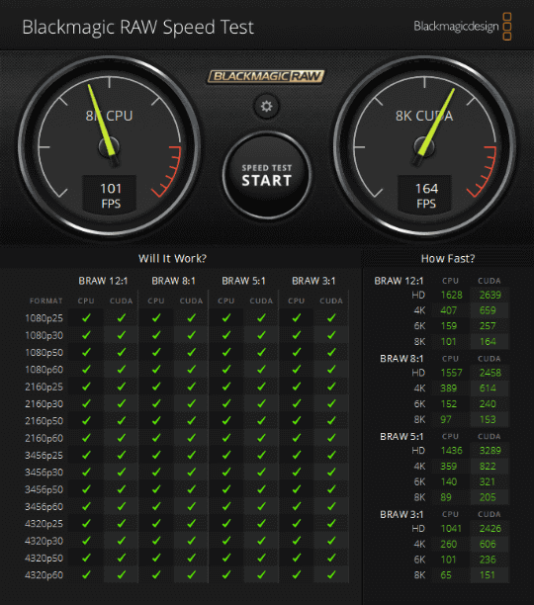Click 4320p60 BRAW 3:1 CUDA checkmark
This screenshot has width=534, height=605.
(331, 574)
